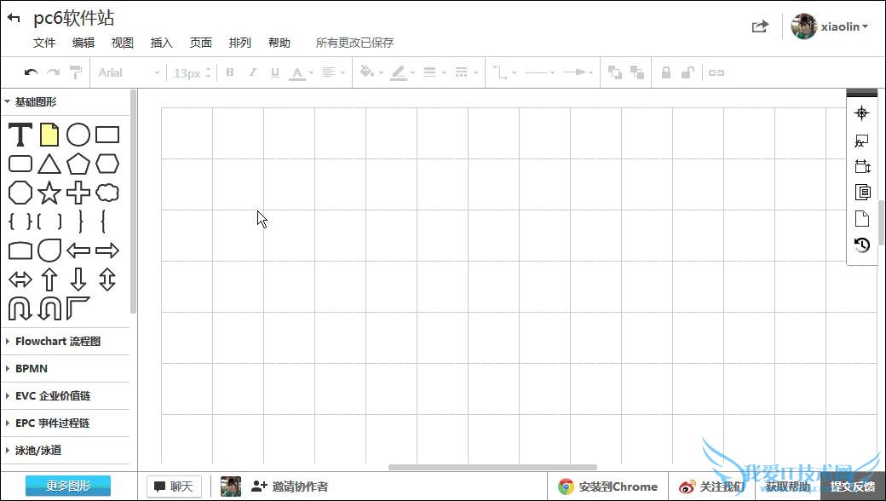Select the format painter brush
The height and width of the screenshot is (501, 886).
(x=75, y=72)
